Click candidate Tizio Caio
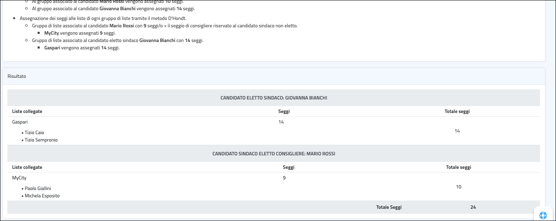 [34, 133]
